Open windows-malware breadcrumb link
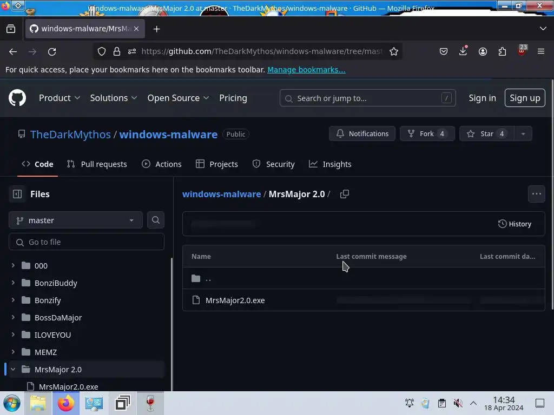Image resolution: width=554 pixels, height=415 pixels. 221,194
